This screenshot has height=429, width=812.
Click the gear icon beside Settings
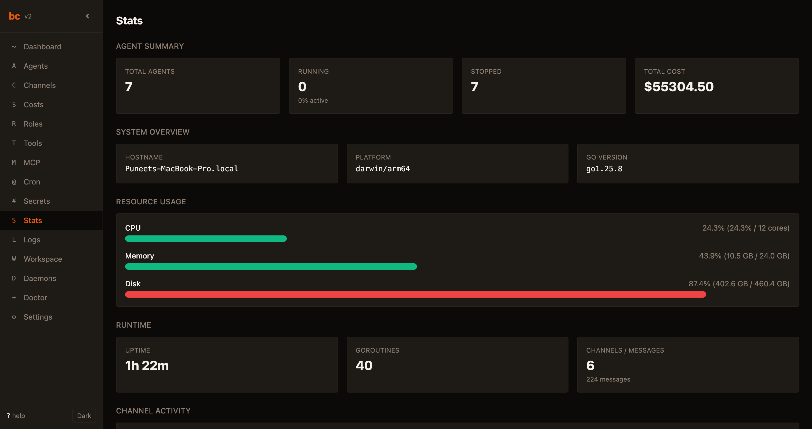pyautogui.click(x=14, y=317)
